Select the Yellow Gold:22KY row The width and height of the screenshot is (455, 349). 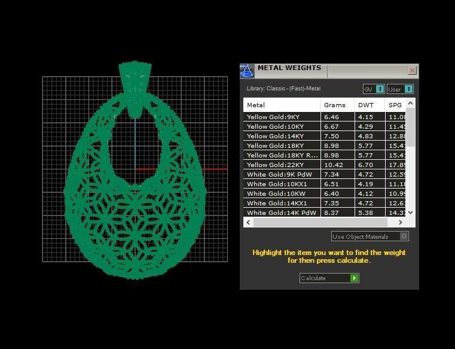325,165
